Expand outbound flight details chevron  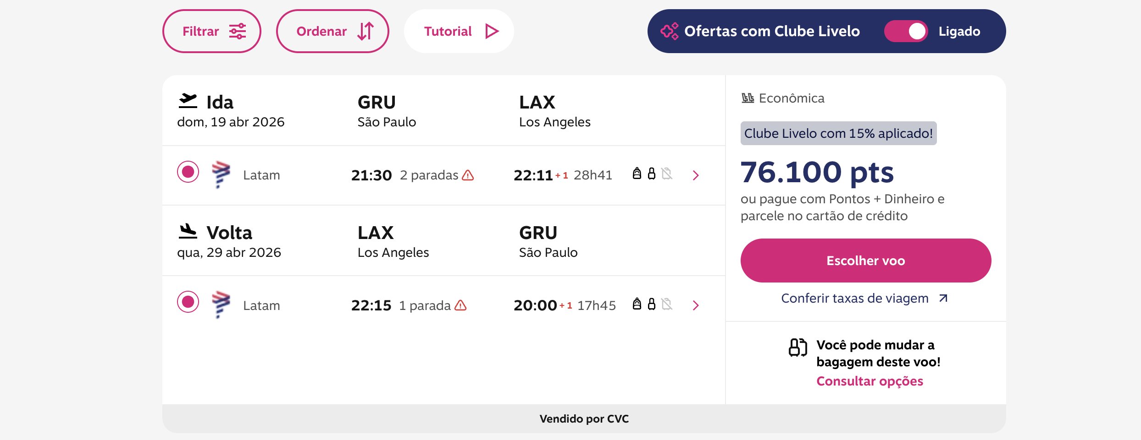click(696, 175)
